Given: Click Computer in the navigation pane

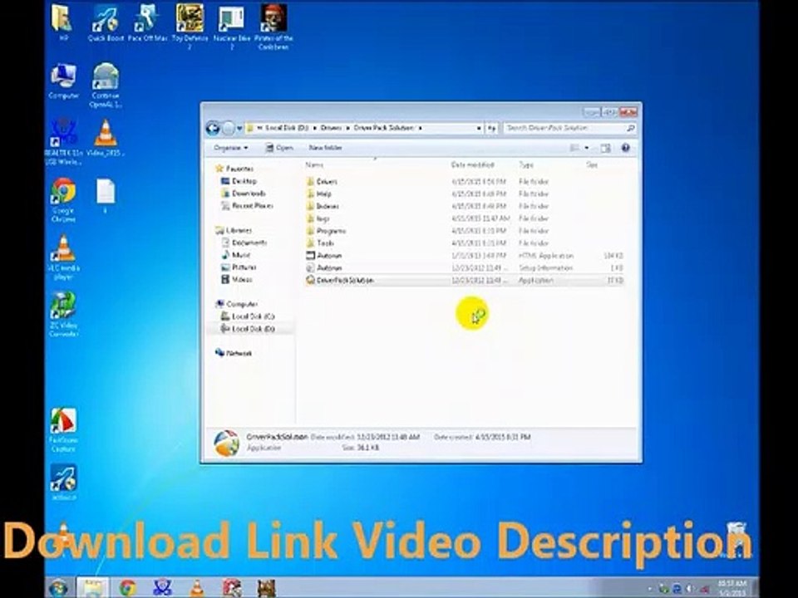Looking at the screenshot, I should click(x=242, y=304).
